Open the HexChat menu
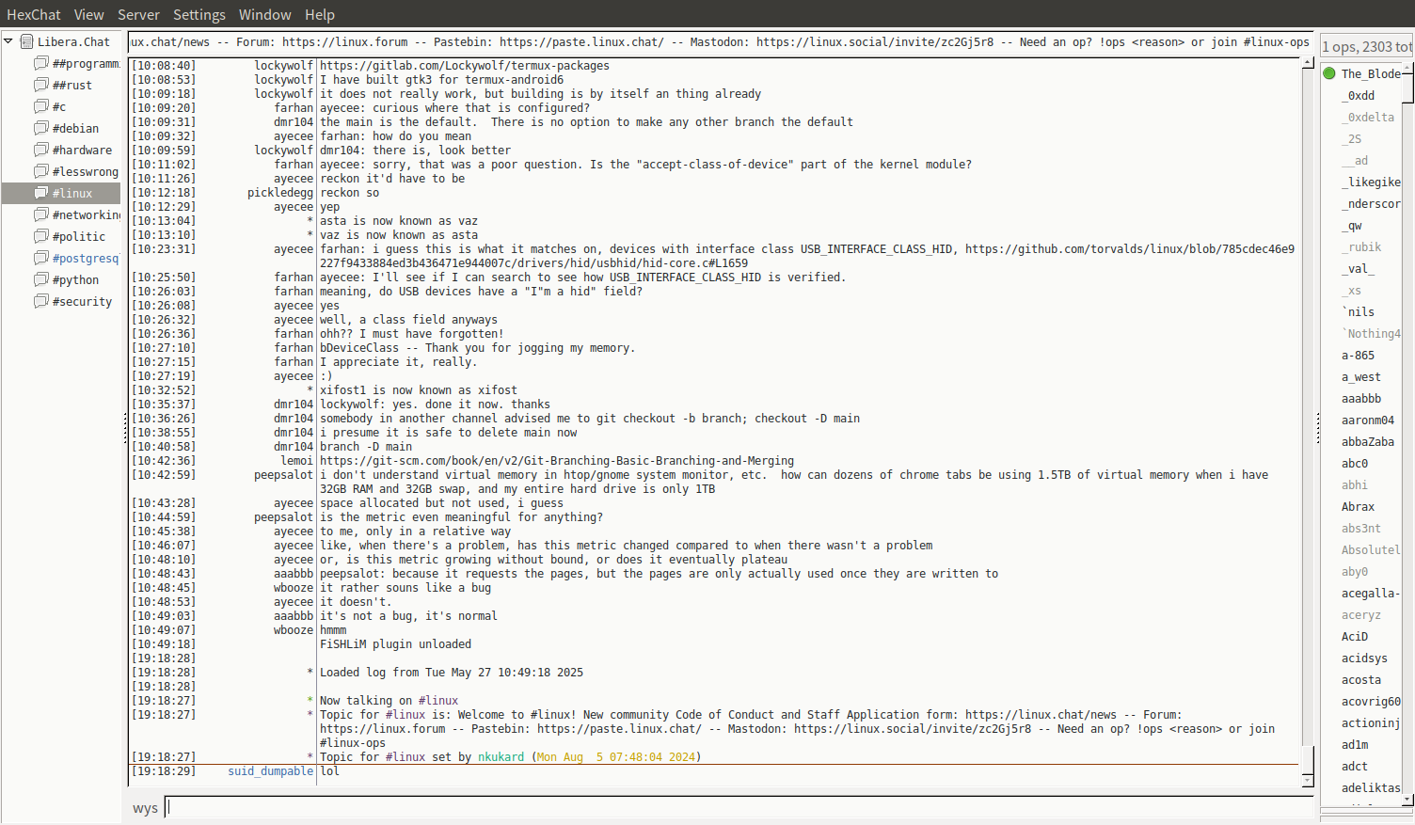 33,14
